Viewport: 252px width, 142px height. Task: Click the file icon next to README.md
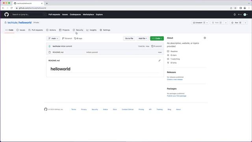tap(50, 52)
